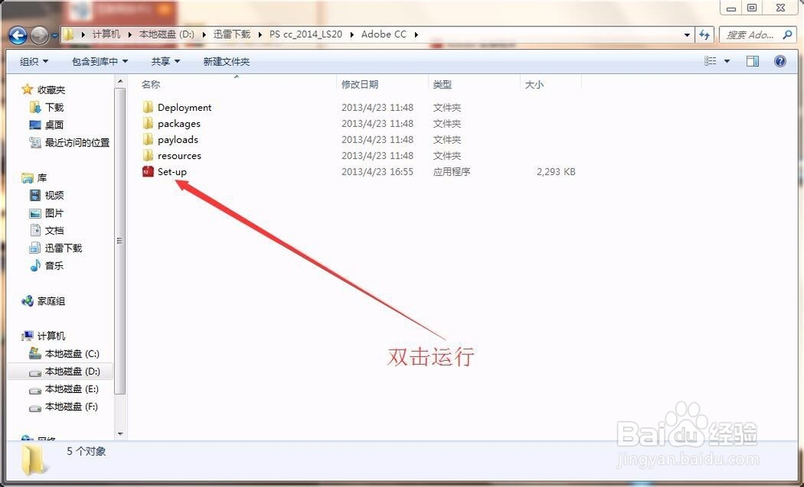Click the navigation pane scrollbar thumb
The width and height of the screenshot is (804, 487).
pyautogui.click(x=120, y=241)
